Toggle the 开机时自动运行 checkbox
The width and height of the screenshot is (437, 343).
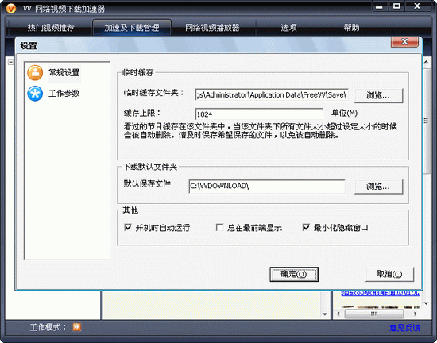(x=128, y=227)
